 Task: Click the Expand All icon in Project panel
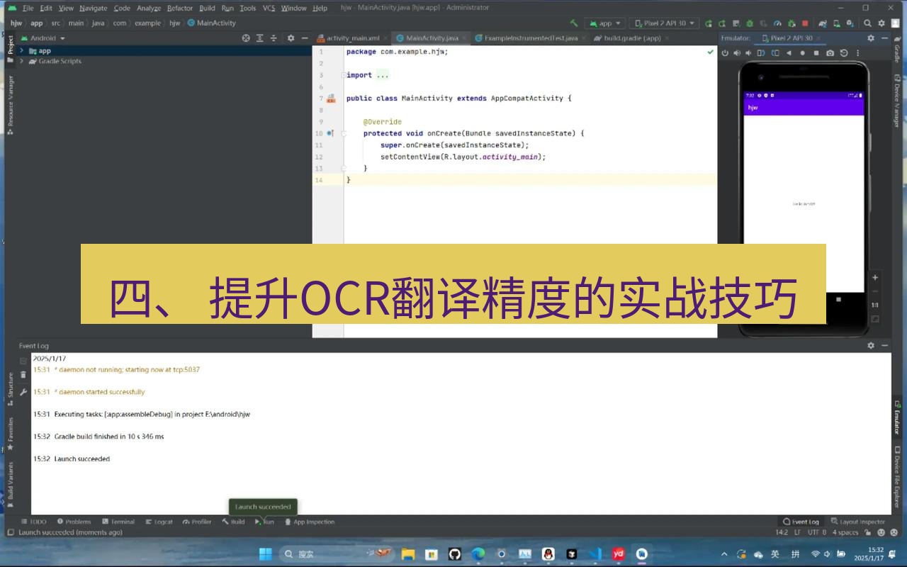click(260, 38)
